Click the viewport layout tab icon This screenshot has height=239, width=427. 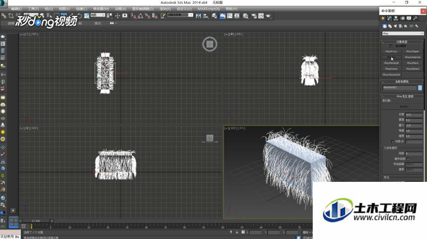[x=13, y=222]
